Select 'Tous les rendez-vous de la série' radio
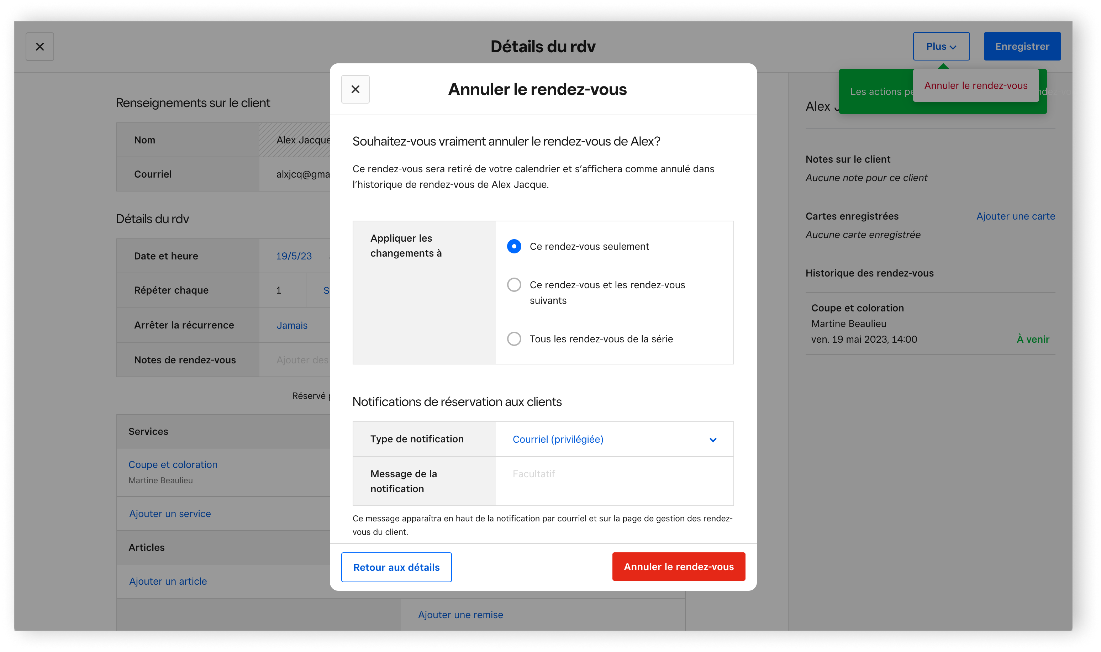The width and height of the screenshot is (1101, 652). pos(514,339)
